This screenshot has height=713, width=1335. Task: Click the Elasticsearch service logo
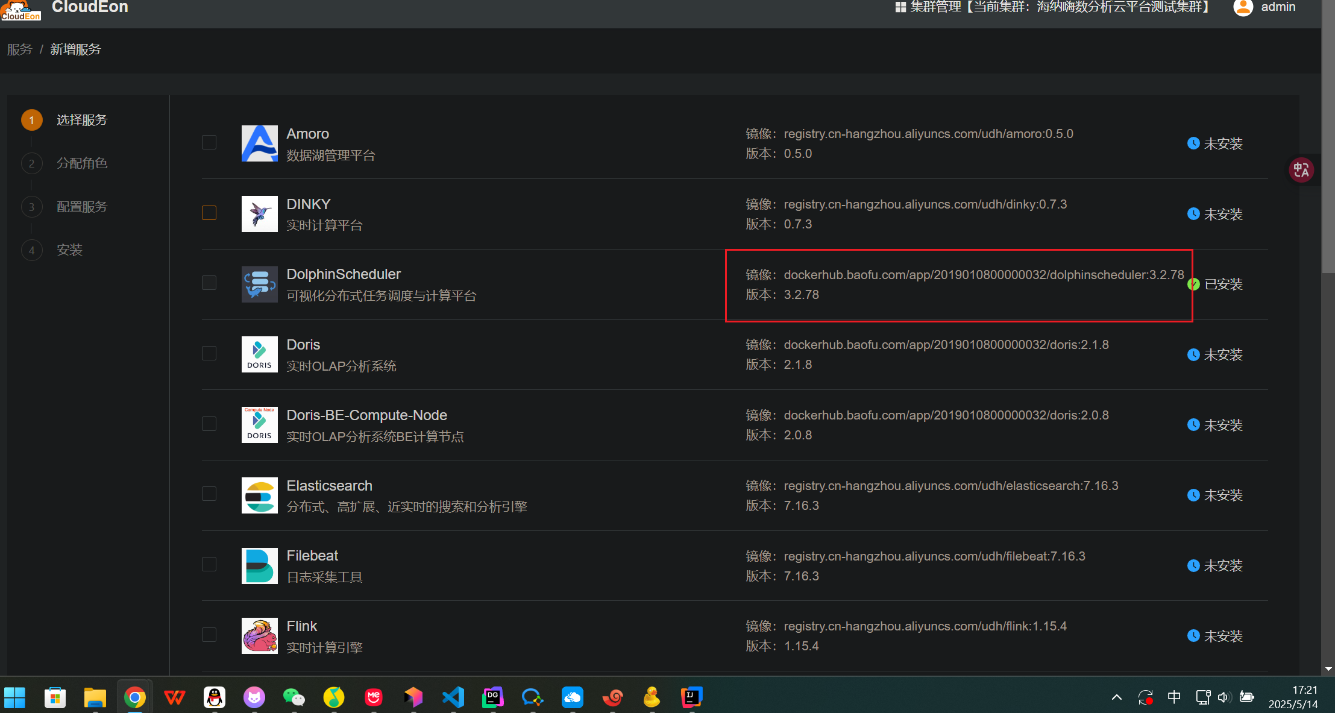pos(259,495)
